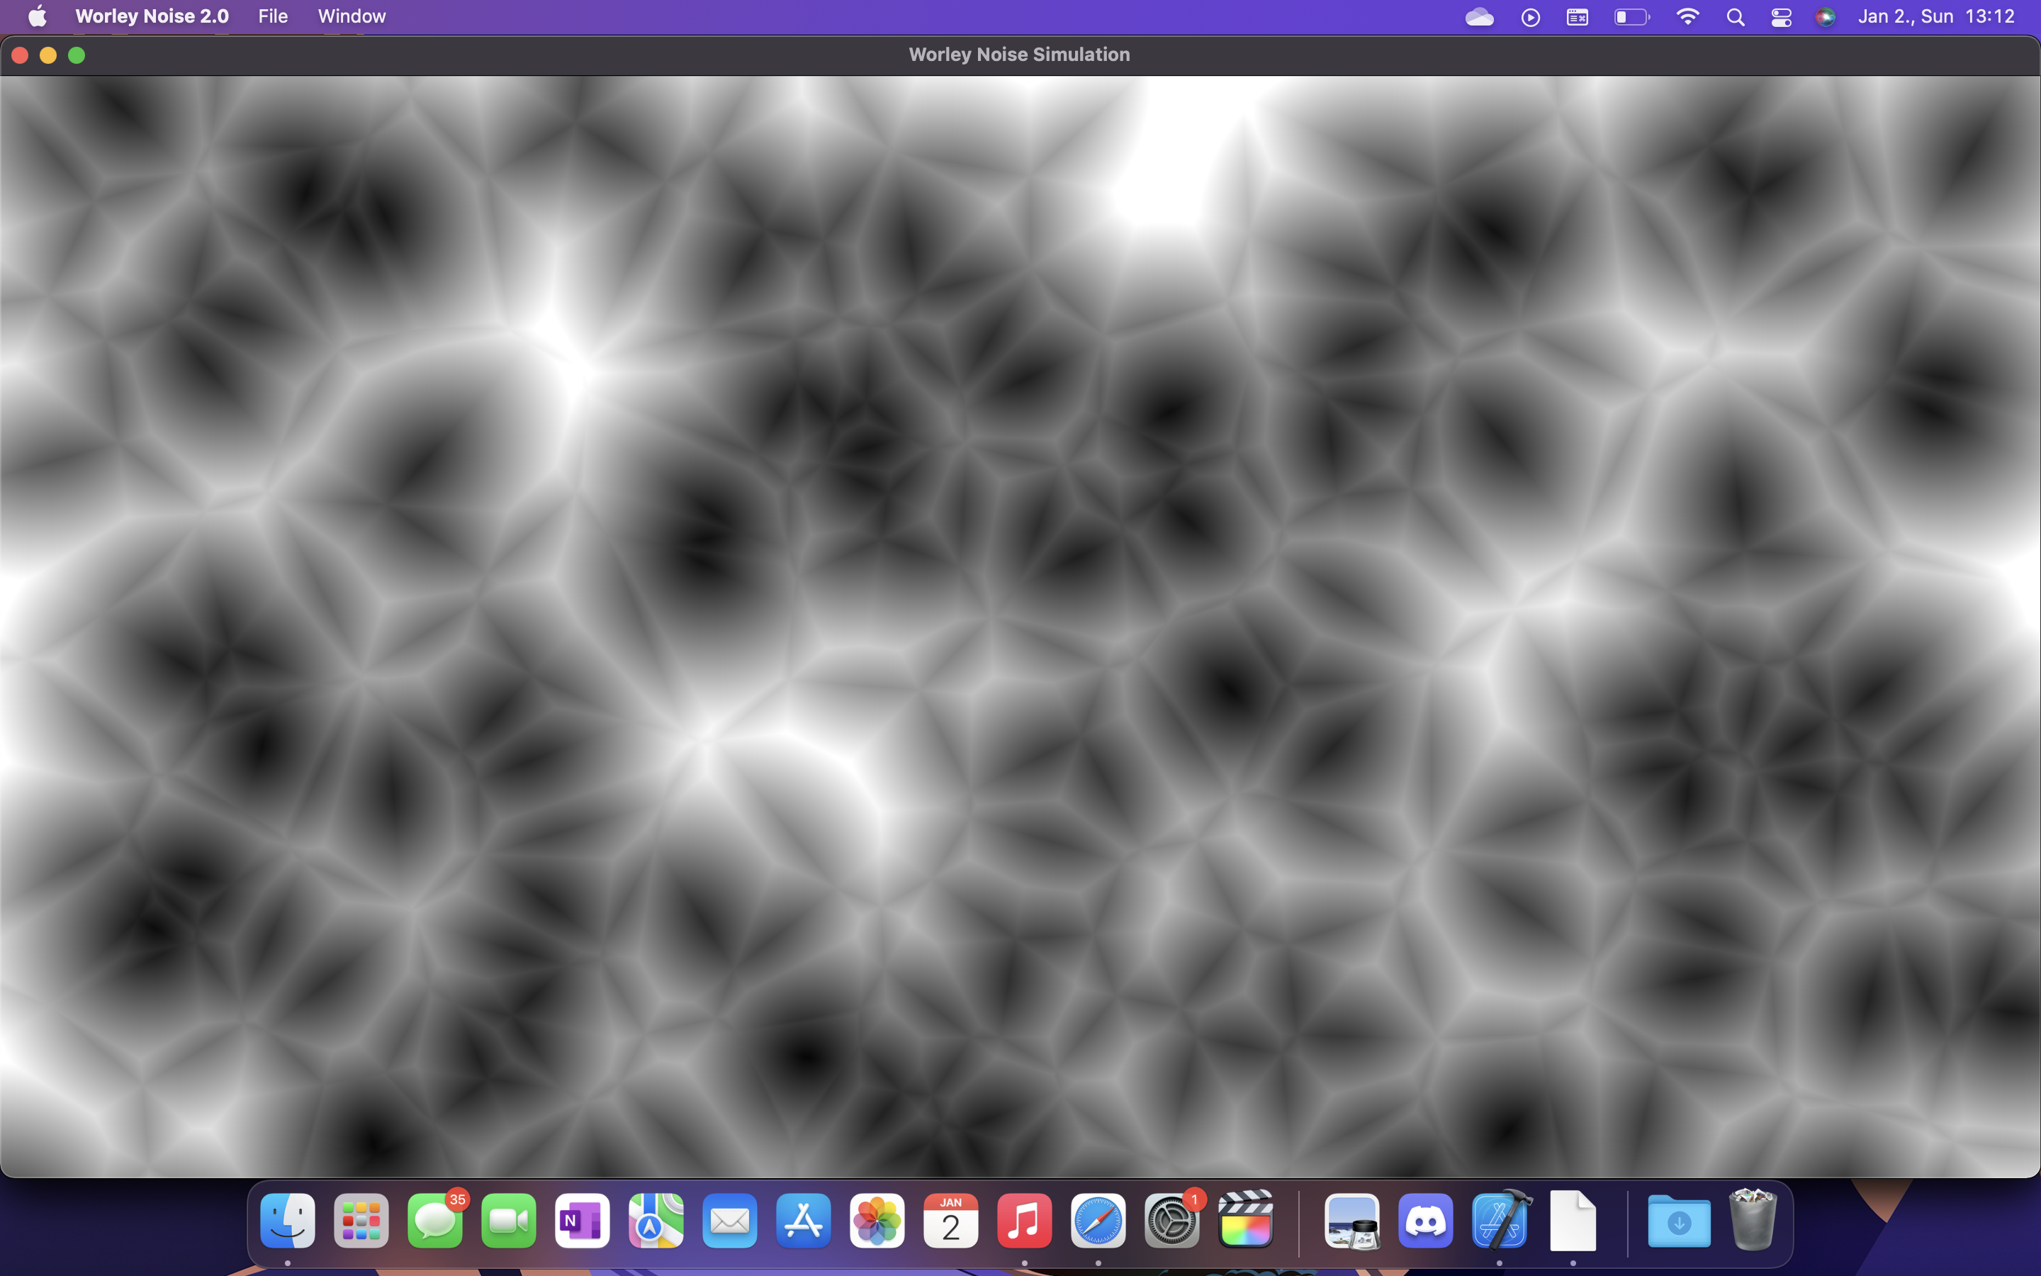Open Launchpad from the Dock

(x=361, y=1220)
